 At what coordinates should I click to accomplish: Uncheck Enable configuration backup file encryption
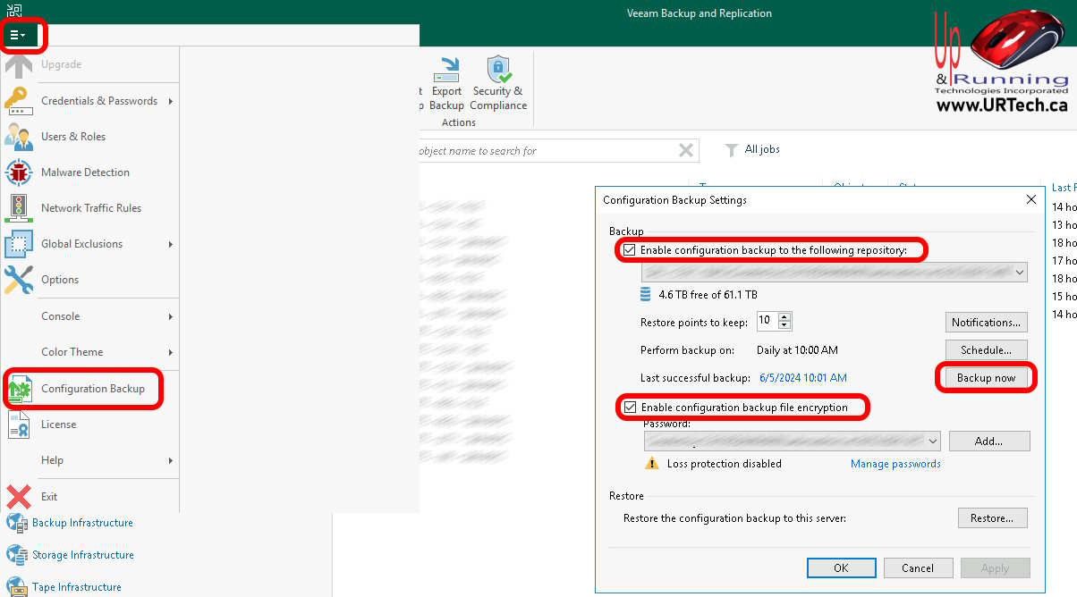click(630, 408)
